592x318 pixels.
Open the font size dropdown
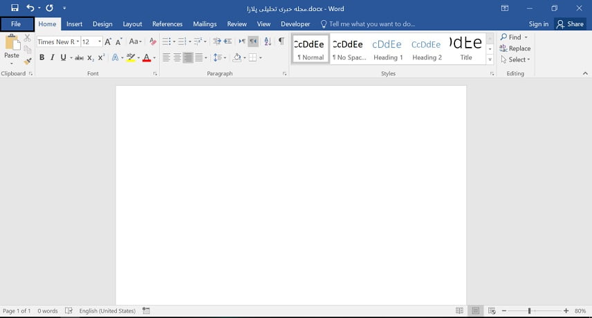point(100,42)
